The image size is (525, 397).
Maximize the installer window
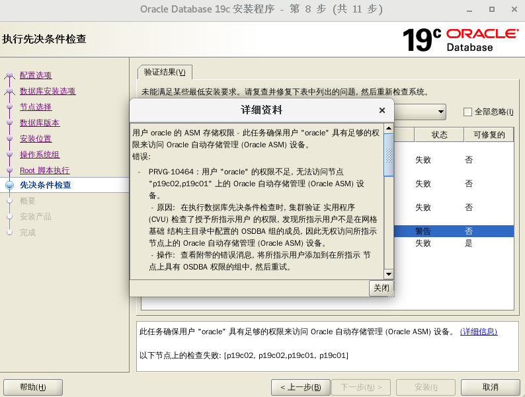coord(491,9)
